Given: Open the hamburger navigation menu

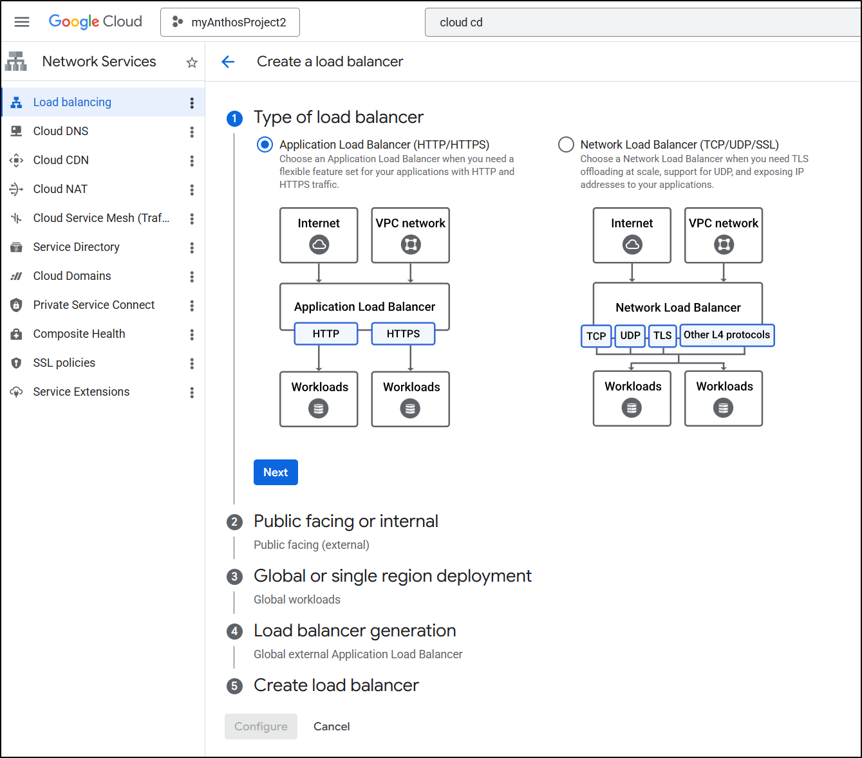Looking at the screenshot, I should 22,22.
